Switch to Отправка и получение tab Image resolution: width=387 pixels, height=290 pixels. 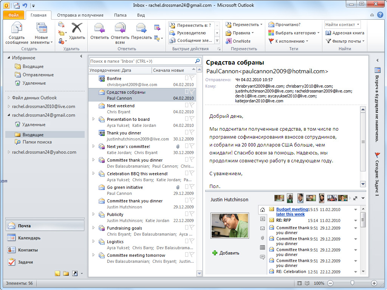point(80,15)
